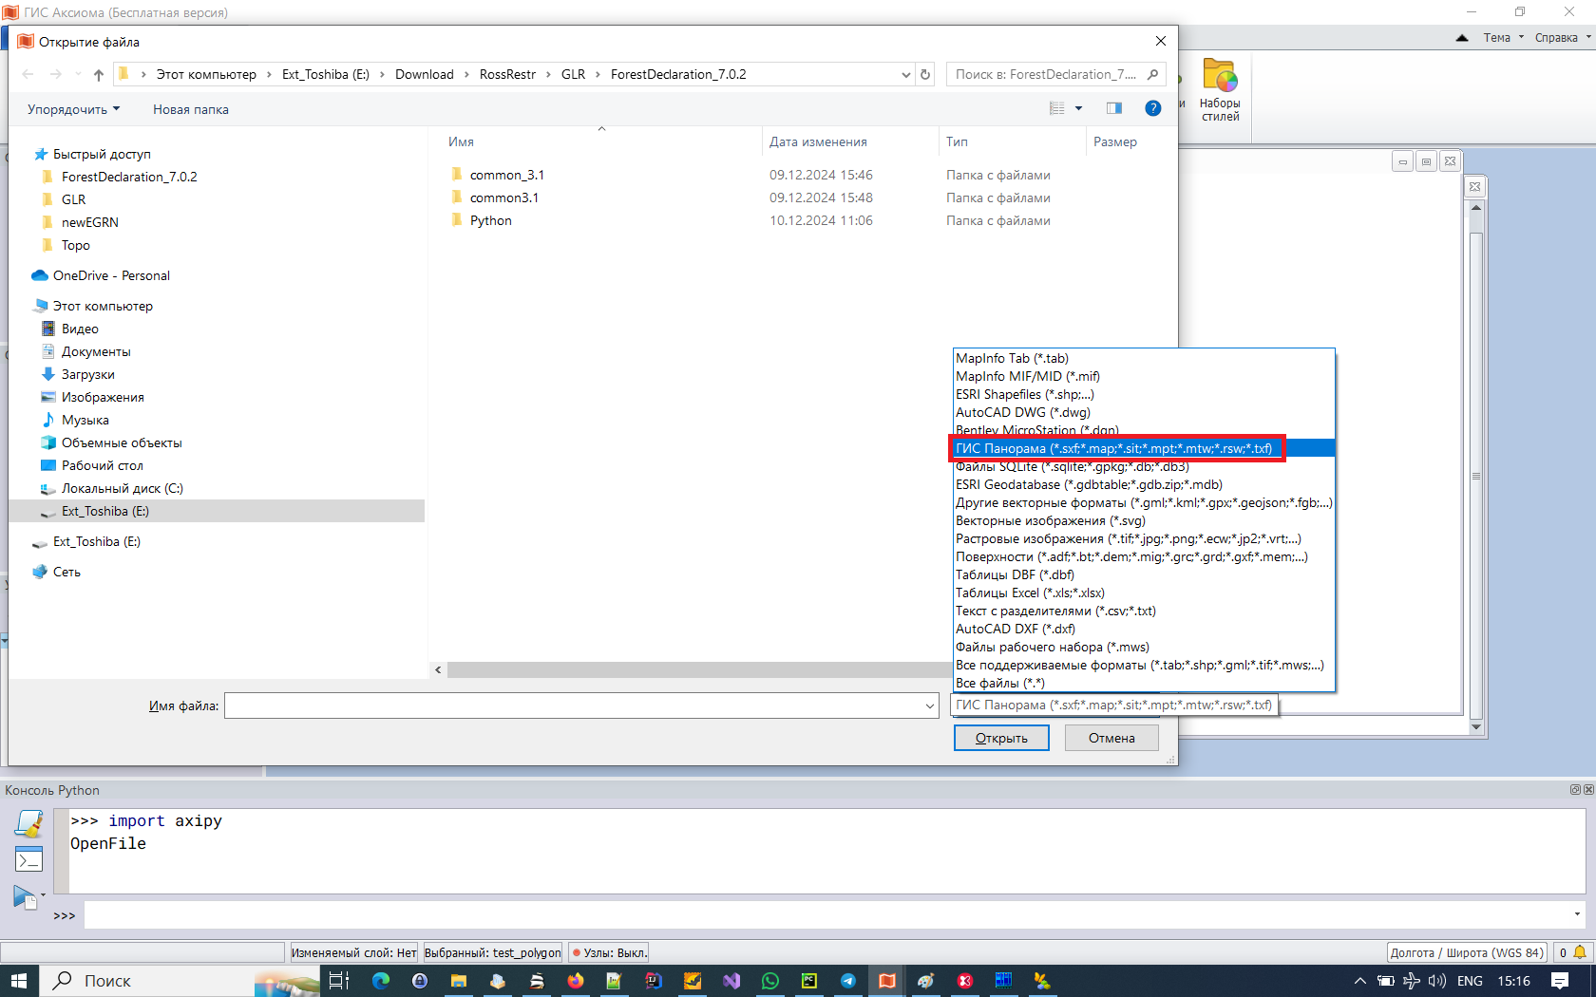Open the Python folder in file list

point(490,220)
